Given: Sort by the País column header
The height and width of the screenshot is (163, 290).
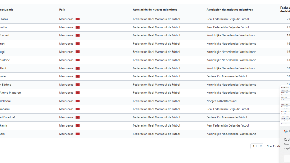Looking at the screenshot, I should [62, 10].
